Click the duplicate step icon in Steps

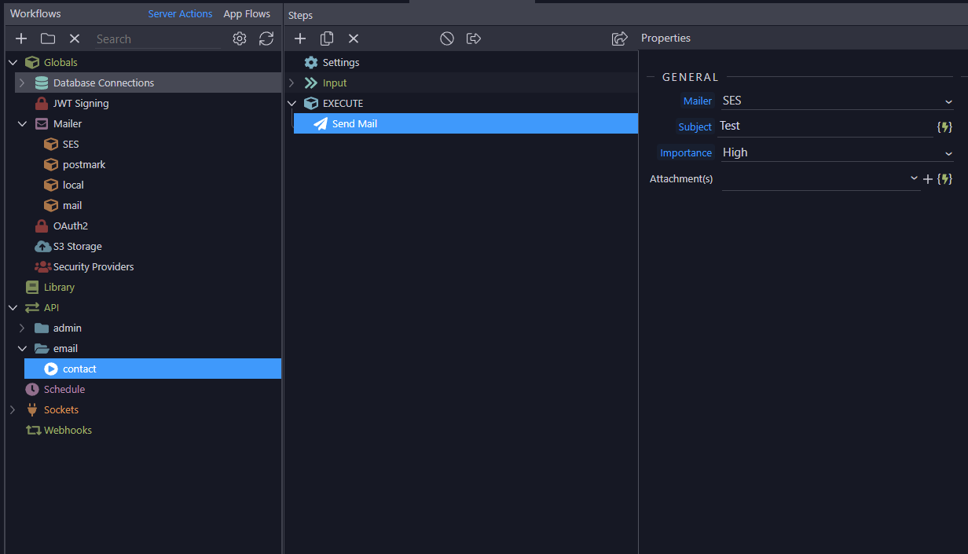[x=327, y=39]
